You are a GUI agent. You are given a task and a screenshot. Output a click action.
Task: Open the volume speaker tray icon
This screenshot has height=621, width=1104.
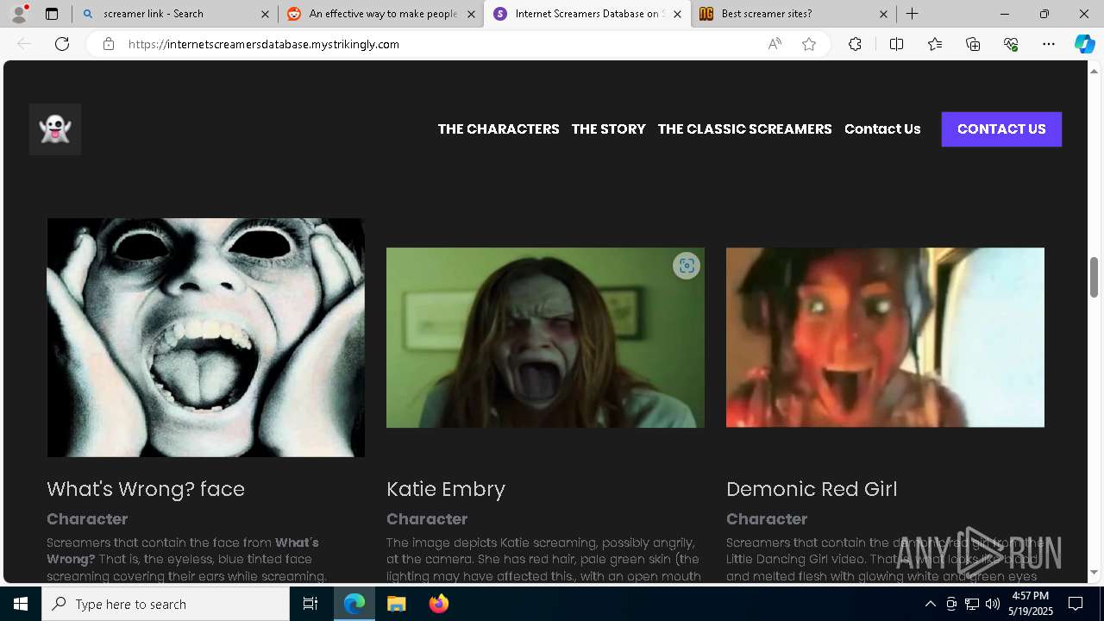(992, 604)
